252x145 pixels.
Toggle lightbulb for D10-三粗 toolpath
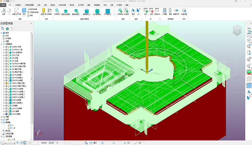[8, 55]
